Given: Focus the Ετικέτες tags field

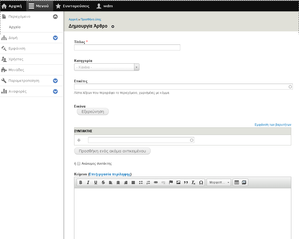Looking at the screenshot, I should pos(183,87).
